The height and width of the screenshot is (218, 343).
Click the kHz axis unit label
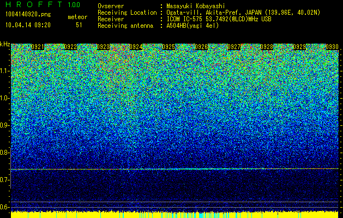click(5, 44)
